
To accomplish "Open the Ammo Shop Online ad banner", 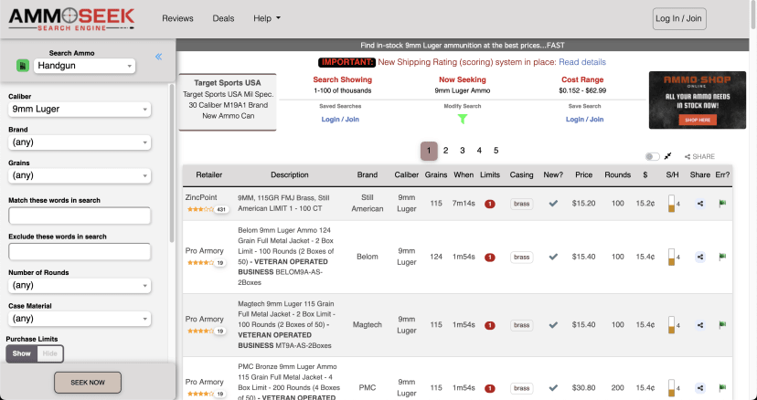I will 698,100.
